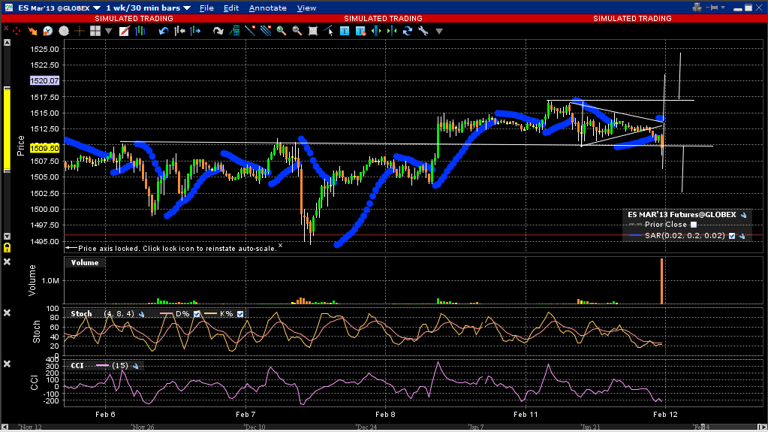Open the File menu
This screenshot has height=432, width=768.
(206, 8)
